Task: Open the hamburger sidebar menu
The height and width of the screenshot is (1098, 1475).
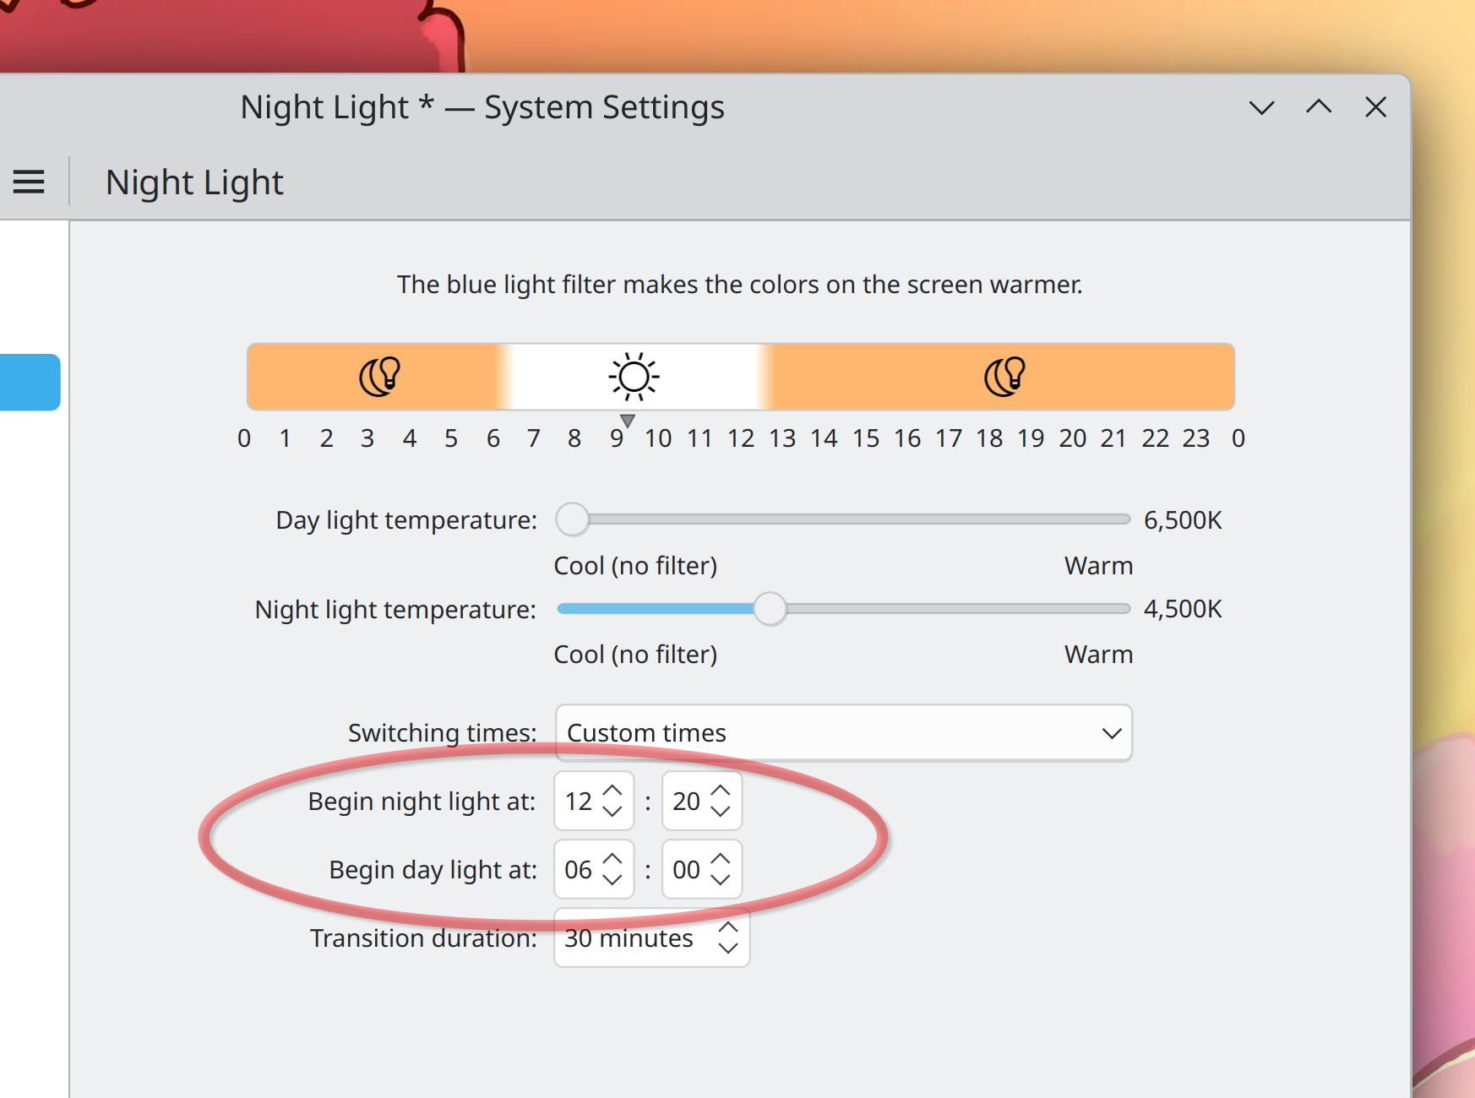Action: 29,182
